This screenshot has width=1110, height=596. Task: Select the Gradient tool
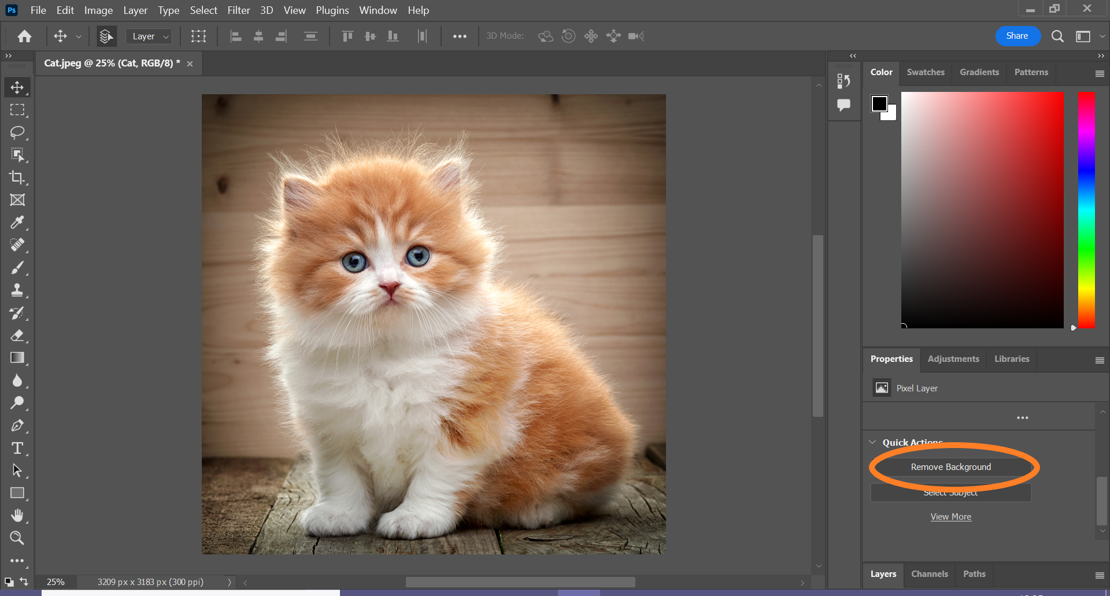click(x=17, y=358)
